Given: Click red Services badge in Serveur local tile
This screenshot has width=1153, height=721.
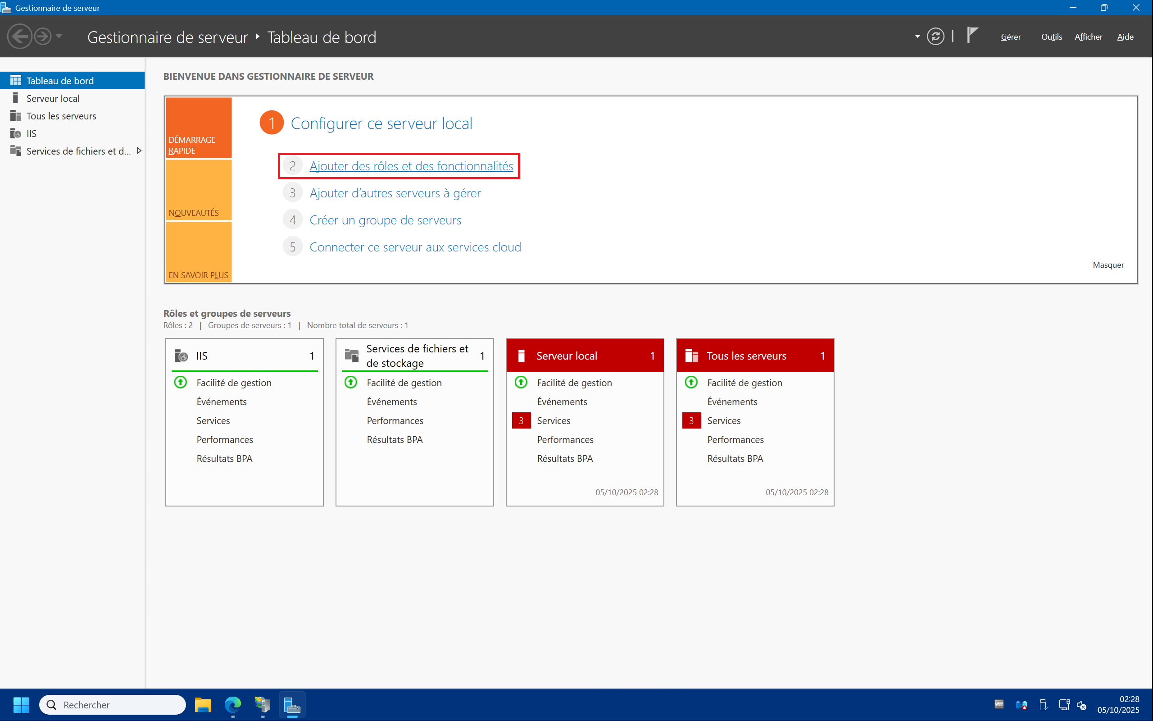Looking at the screenshot, I should coord(521,420).
